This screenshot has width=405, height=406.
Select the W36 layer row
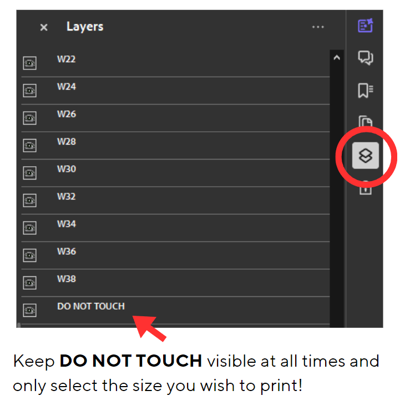pyautogui.click(x=175, y=255)
